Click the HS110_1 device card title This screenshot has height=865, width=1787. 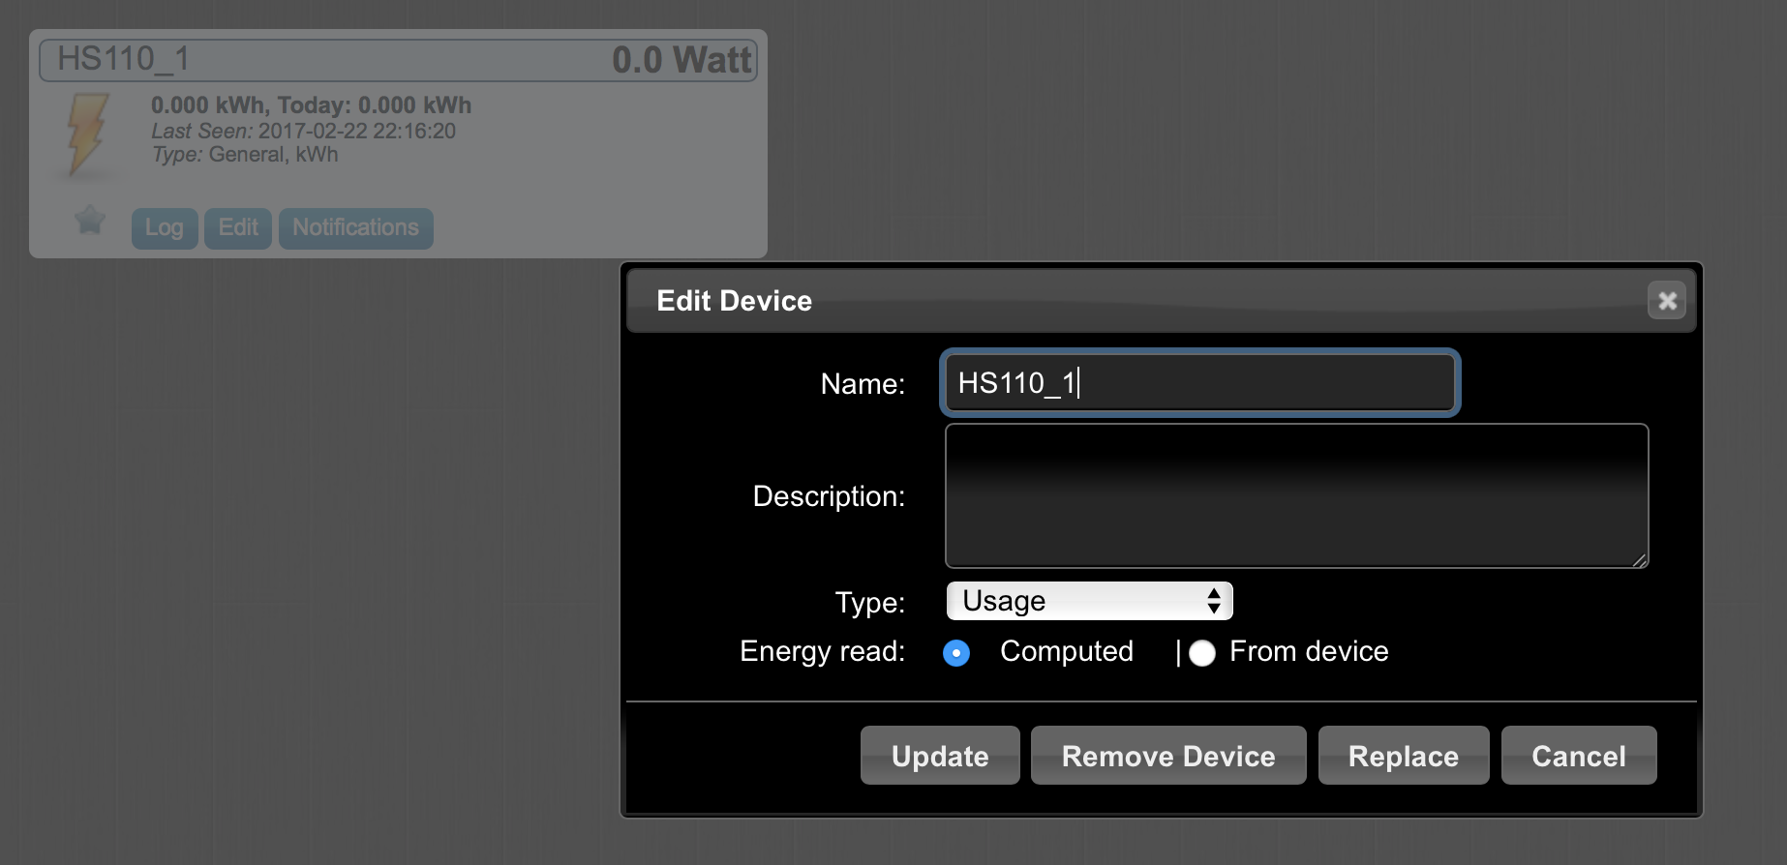pyautogui.click(x=123, y=59)
